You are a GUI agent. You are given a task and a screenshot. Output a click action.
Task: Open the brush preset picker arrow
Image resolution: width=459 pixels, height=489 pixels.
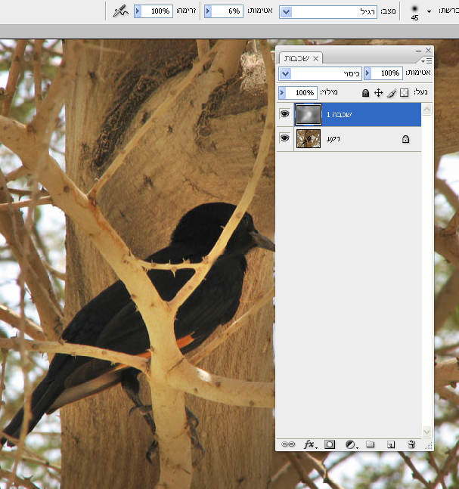[x=429, y=11]
